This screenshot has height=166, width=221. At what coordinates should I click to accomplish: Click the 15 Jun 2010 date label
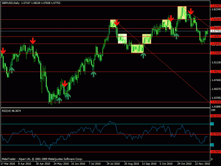pyautogui.click(x=78, y=164)
